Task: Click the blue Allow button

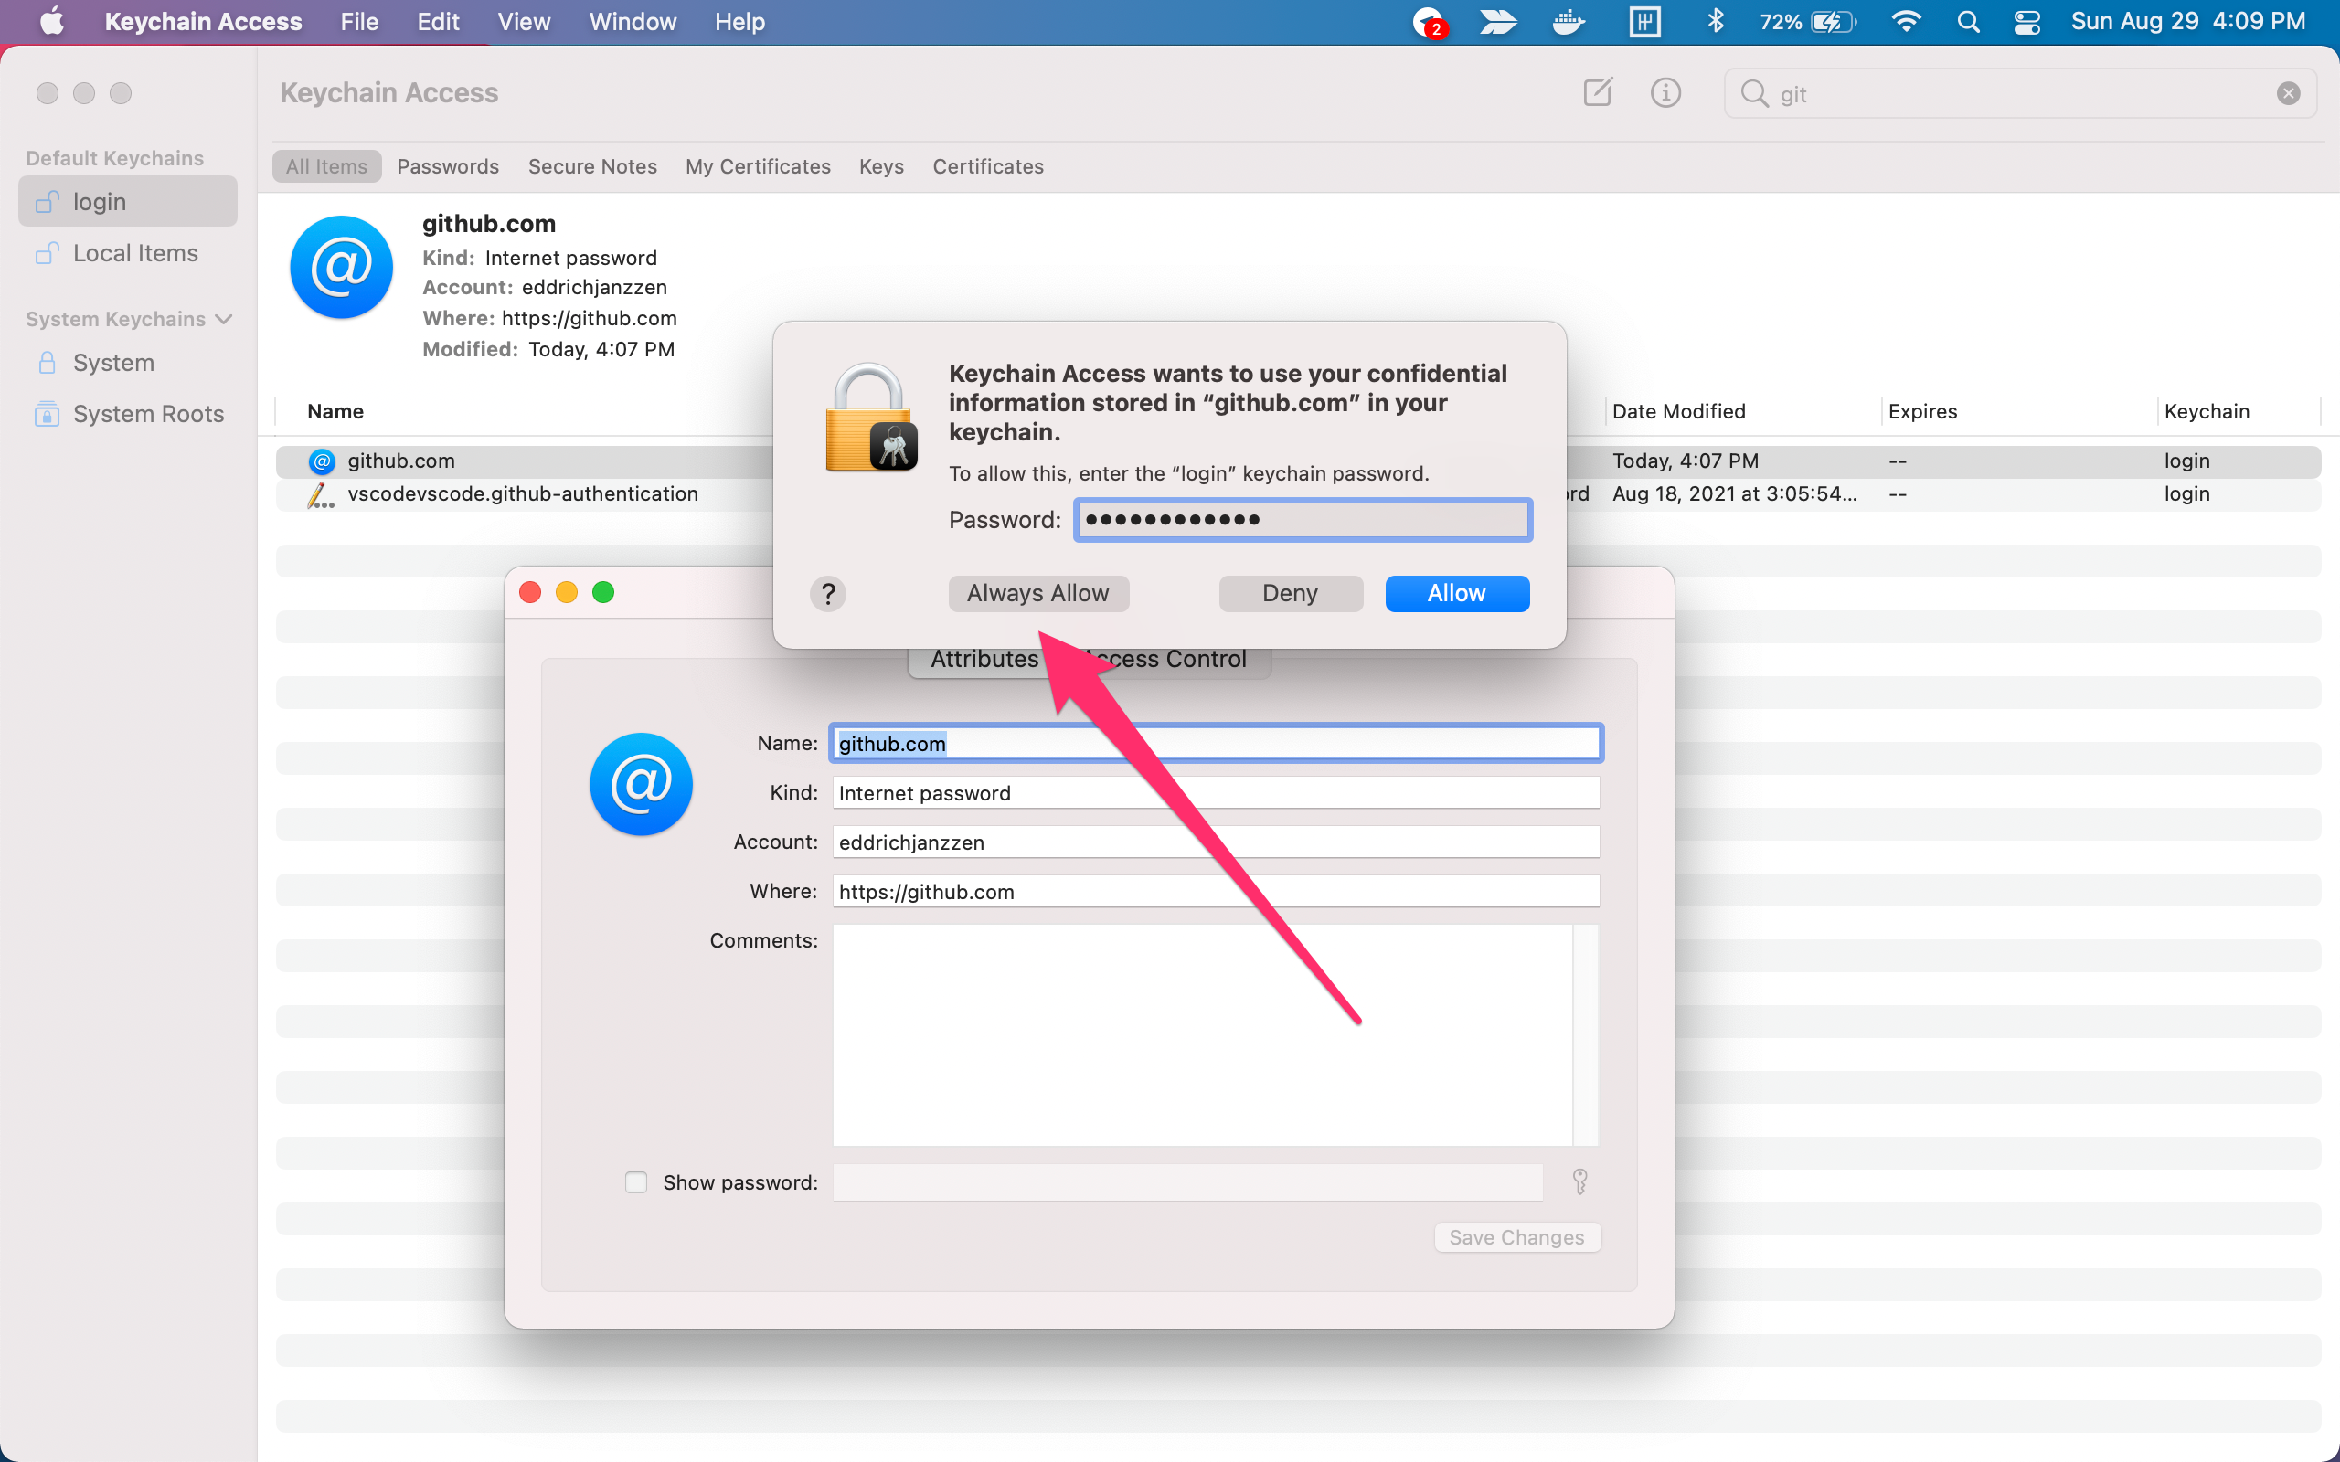Action: point(1456,594)
